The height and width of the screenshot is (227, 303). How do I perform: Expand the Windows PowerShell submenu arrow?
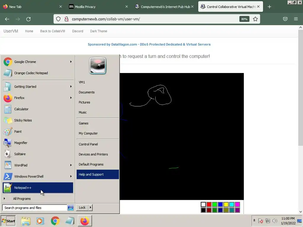71,176
